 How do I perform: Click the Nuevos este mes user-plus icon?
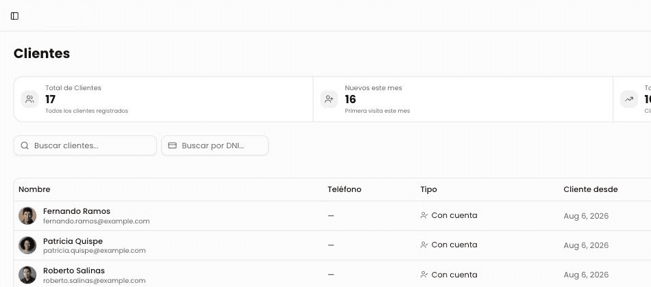coord(329,99)
